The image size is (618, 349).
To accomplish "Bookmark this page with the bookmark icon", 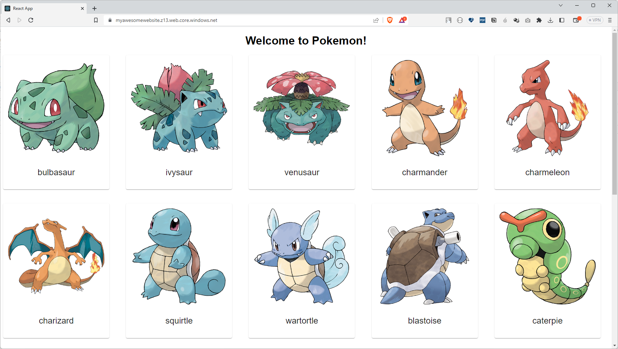I will [x=96, y=20].
